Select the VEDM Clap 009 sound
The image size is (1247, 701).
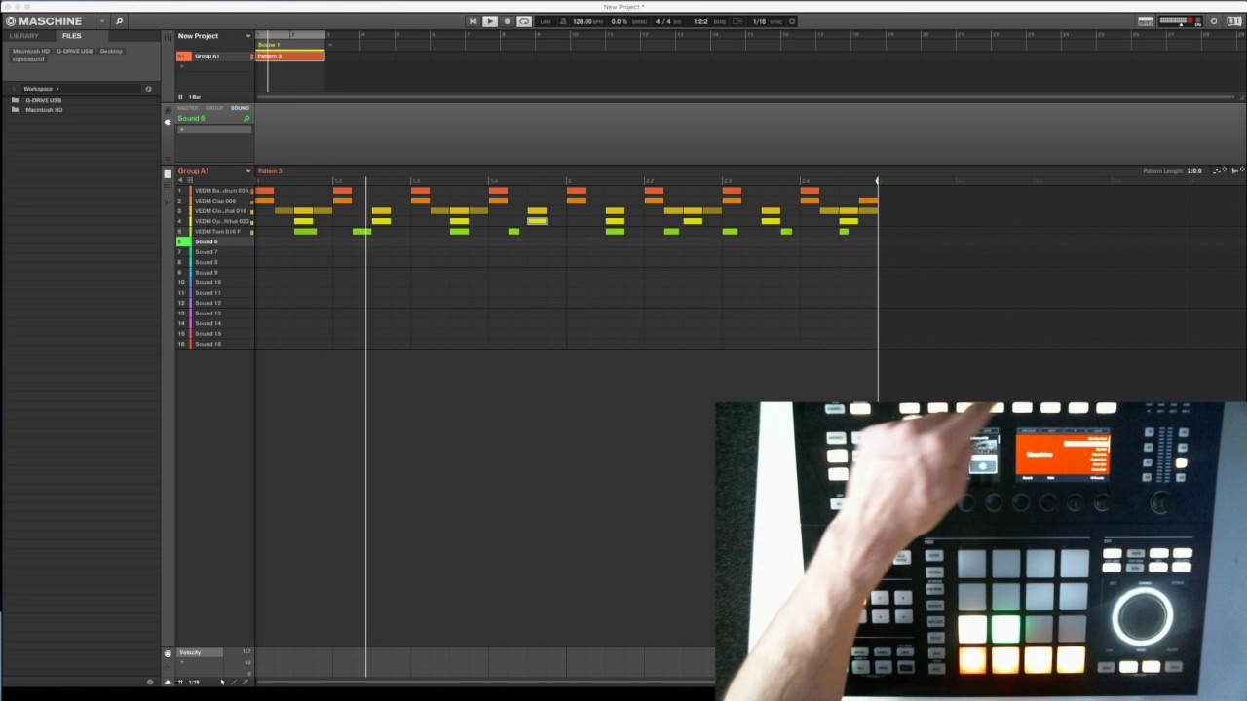215,201
